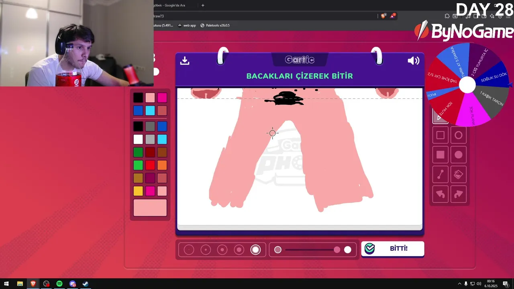514x289 pixels.
Task: Open Discord from the taskbar
Action: [72, 284]
